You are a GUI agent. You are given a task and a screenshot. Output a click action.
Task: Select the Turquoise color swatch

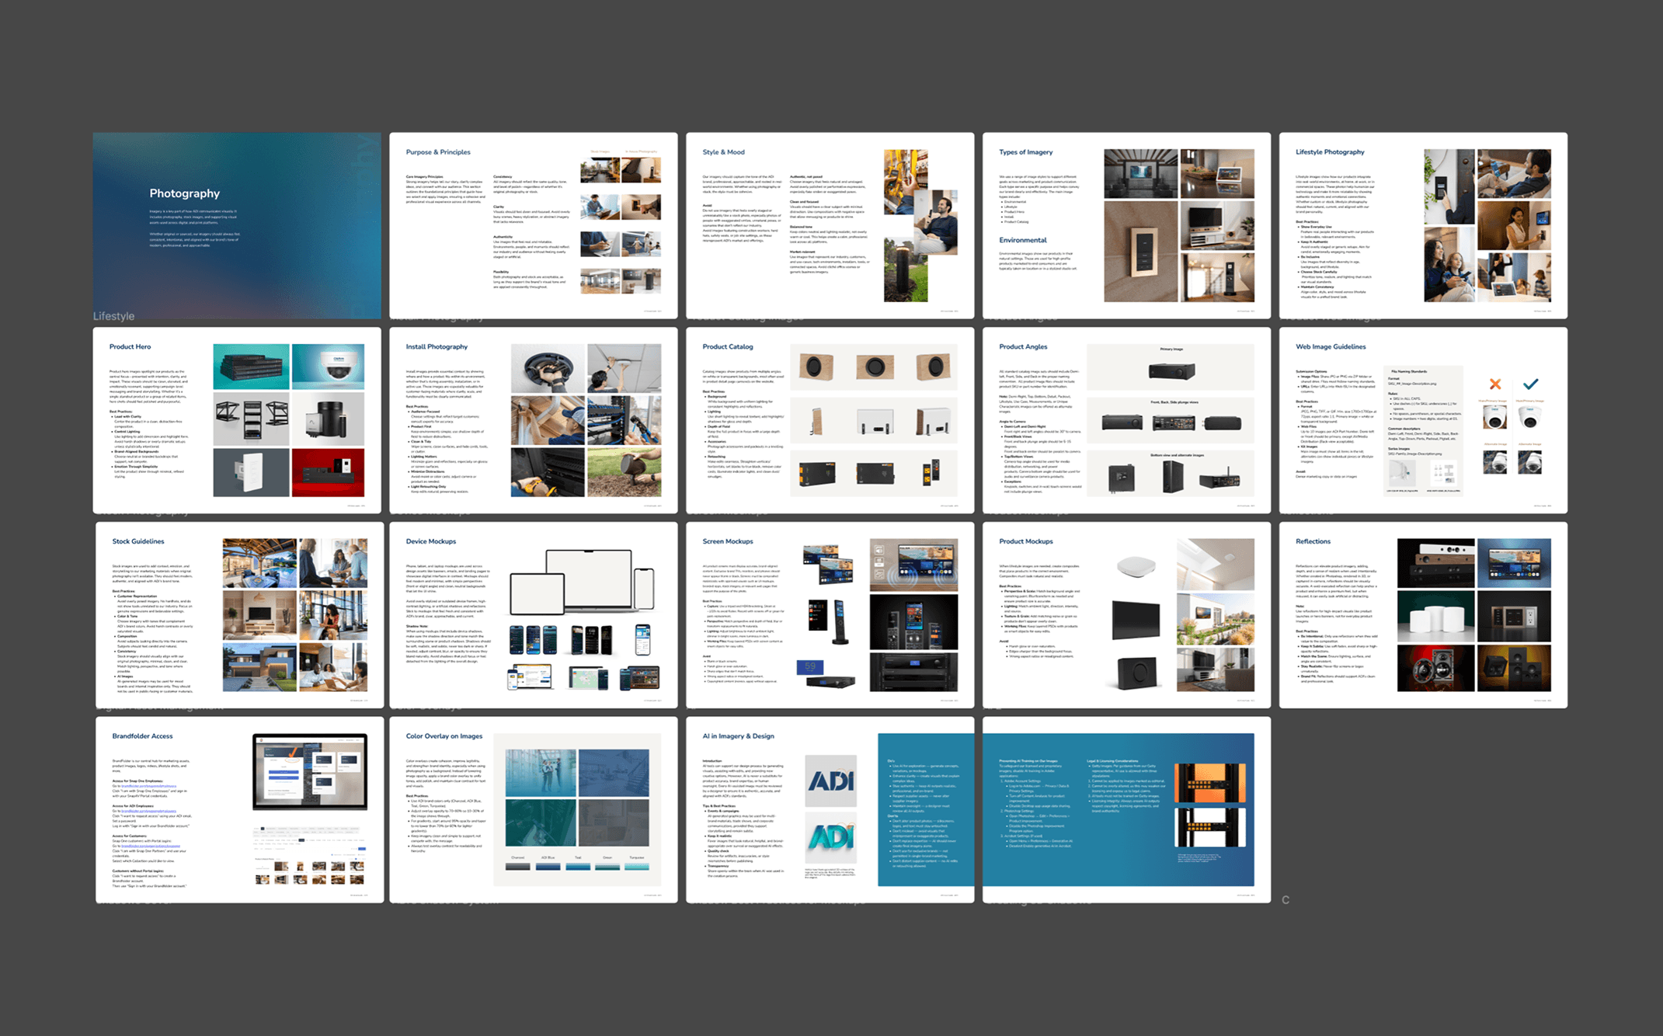(636, 866)
